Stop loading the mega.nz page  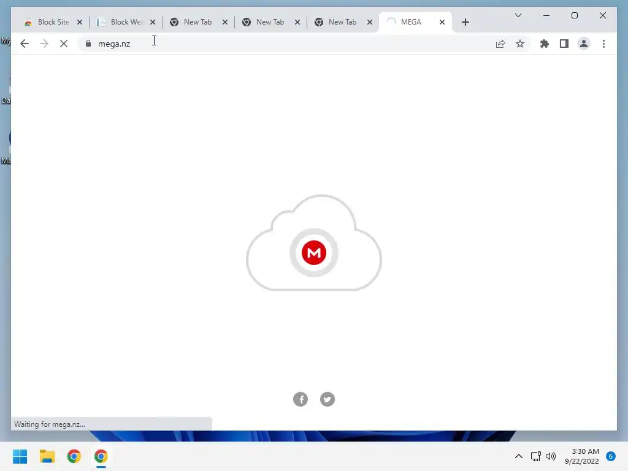click(x=64, y=44)
